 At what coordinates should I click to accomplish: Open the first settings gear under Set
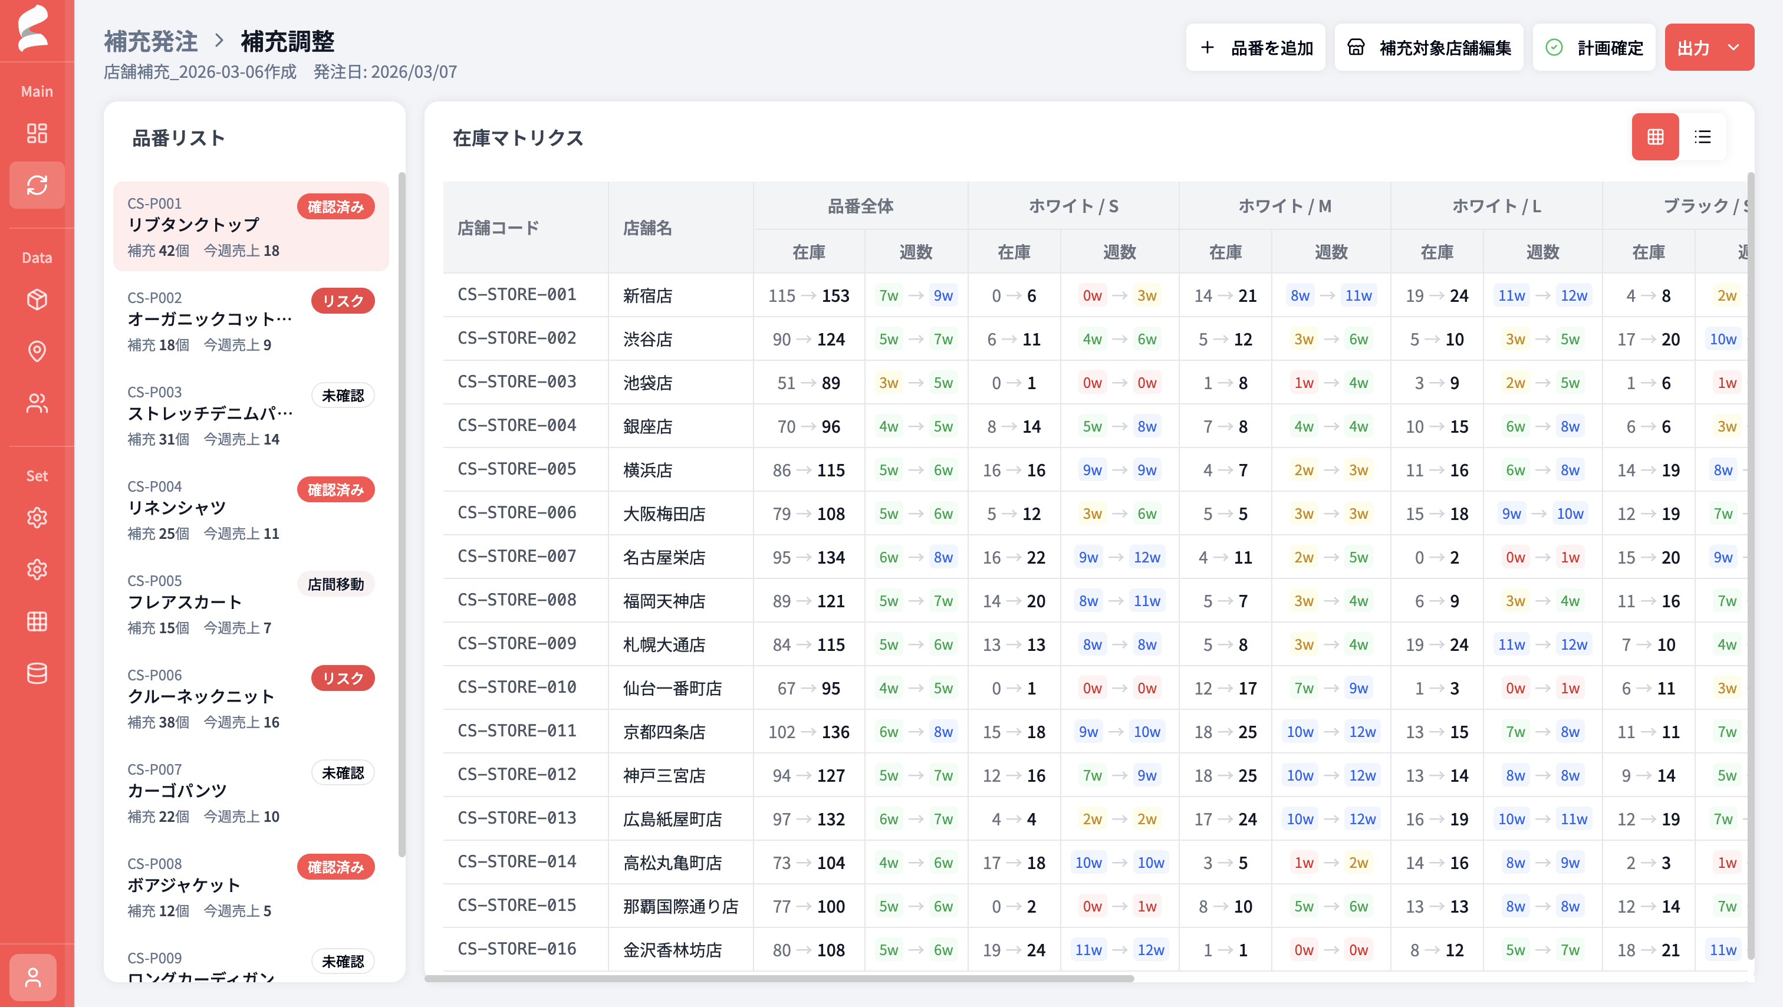(x=37, y=518)
